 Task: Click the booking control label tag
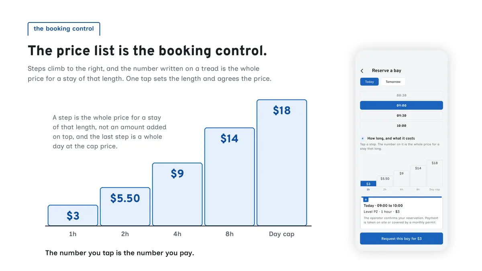[x=64, y=29]
